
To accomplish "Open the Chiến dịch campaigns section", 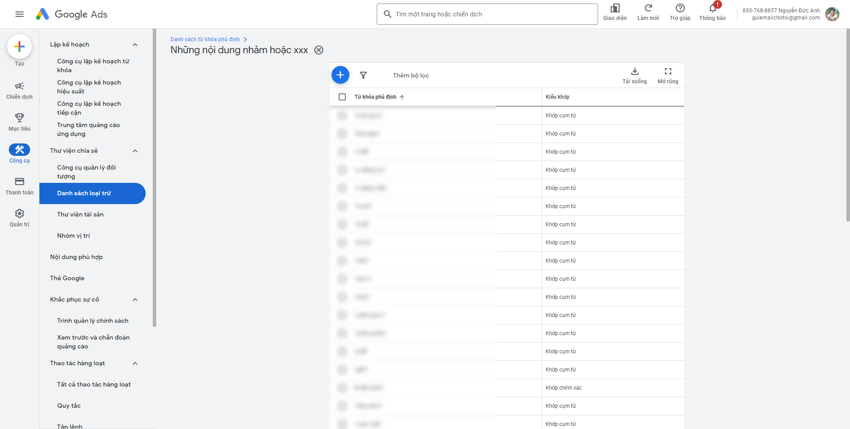I will [x=19, y=90].
